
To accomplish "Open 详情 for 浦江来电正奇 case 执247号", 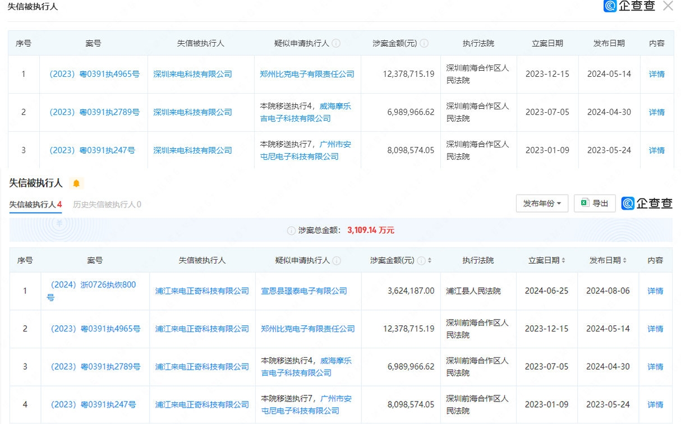I will [x=655, y=404].
